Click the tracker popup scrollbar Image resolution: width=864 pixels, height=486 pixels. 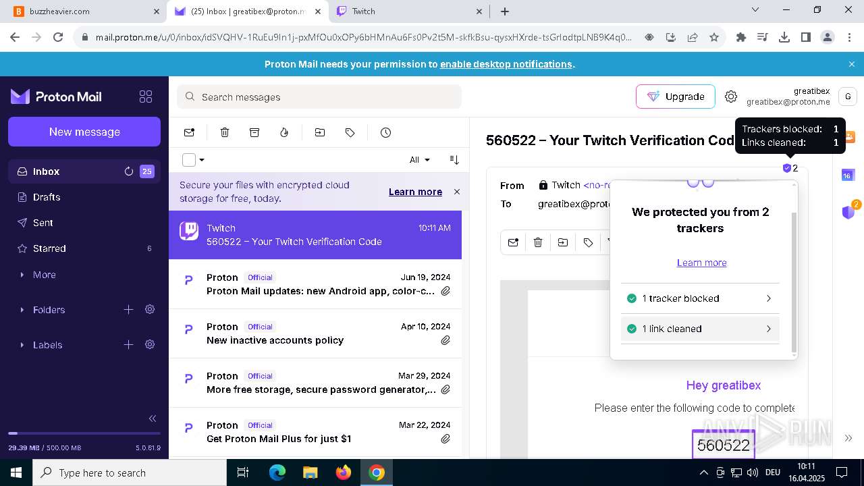click(x=794, y=283)
